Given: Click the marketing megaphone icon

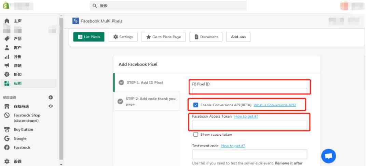Looking at the screenshot, I should (x=7, y=65).
